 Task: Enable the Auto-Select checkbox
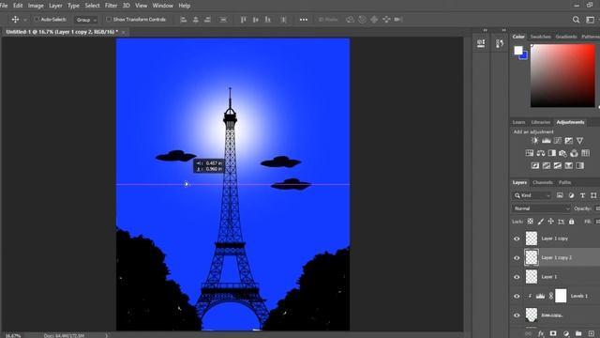pos(37,19)
